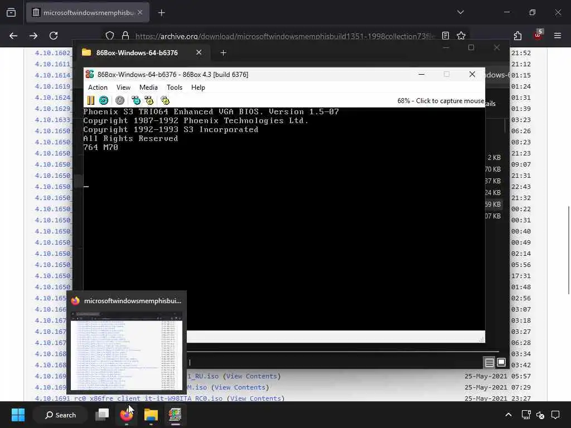Screen dimensions: 571x428
Task: Click the File Explorer taskbar icon
Action: (x=151, y=415)
